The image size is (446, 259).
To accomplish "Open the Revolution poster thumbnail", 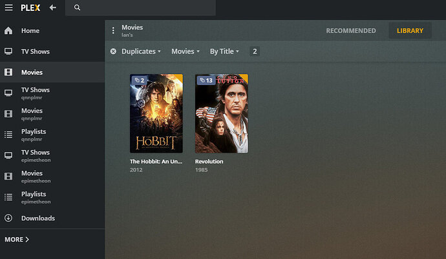I will click(221, 113).
